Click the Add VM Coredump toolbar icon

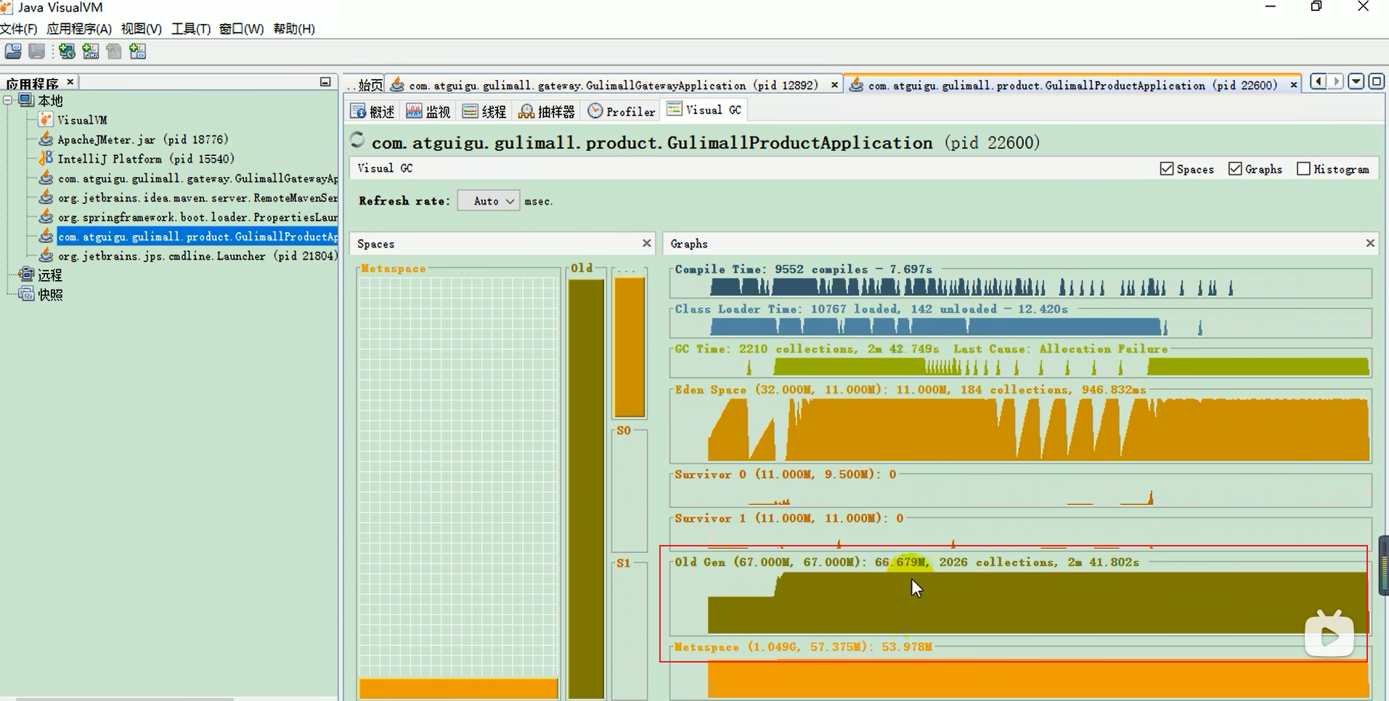pyautogui.click(x=114, y=51)
